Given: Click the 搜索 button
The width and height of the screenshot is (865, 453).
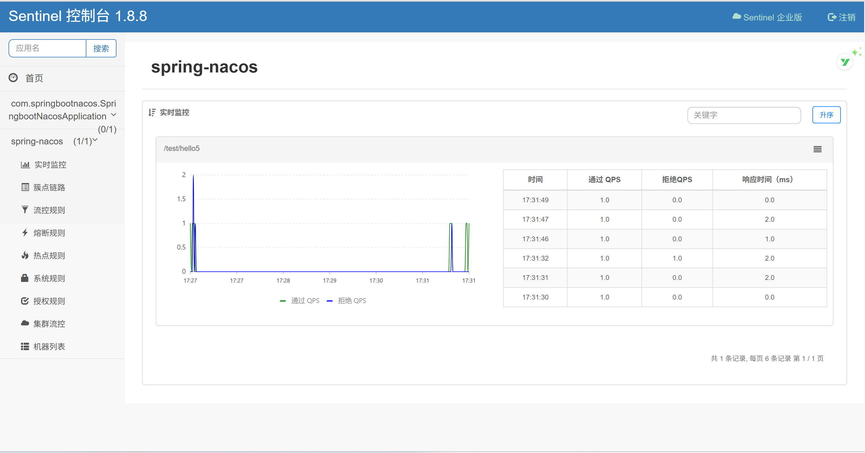Looking at the screenshot, I should pos(101,48).
